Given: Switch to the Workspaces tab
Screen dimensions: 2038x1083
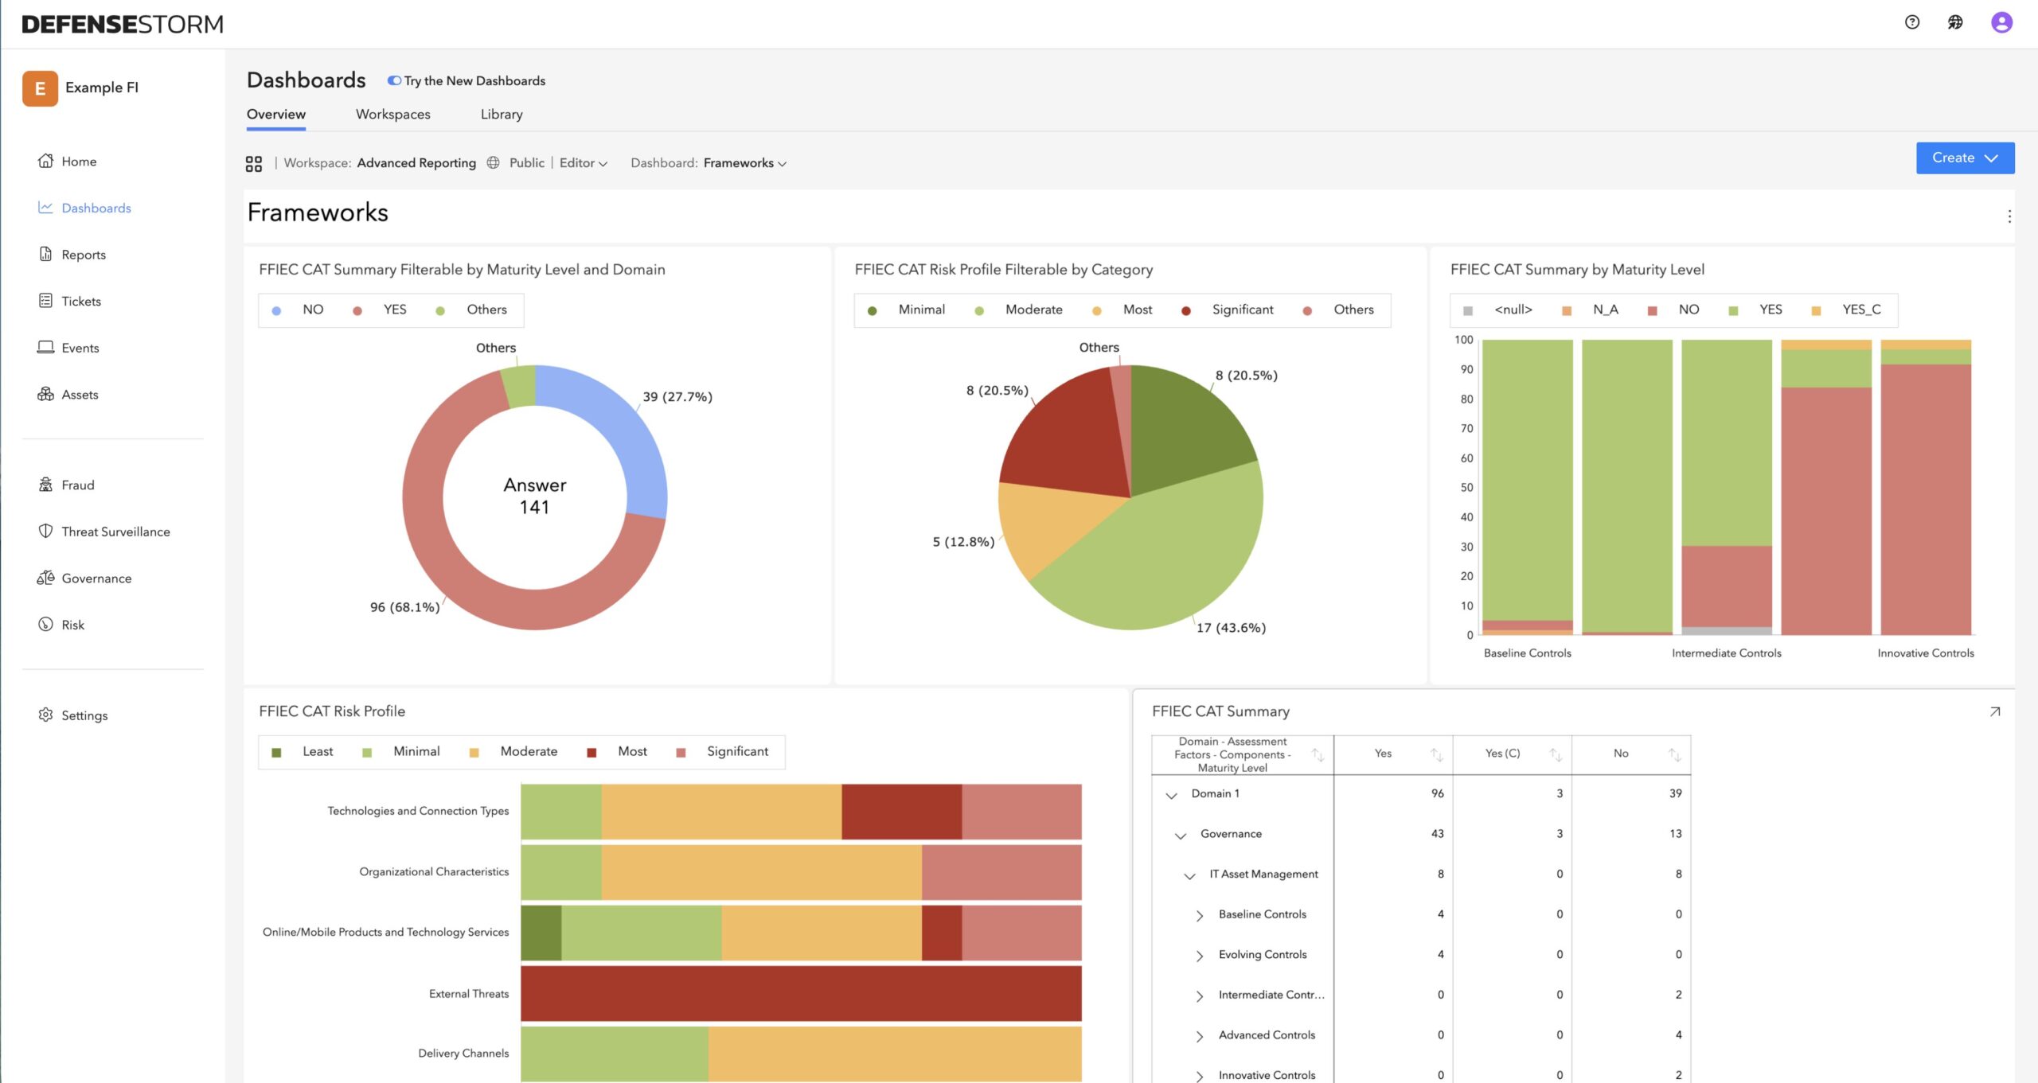Looking at the screenshot, I should [393, 114].
